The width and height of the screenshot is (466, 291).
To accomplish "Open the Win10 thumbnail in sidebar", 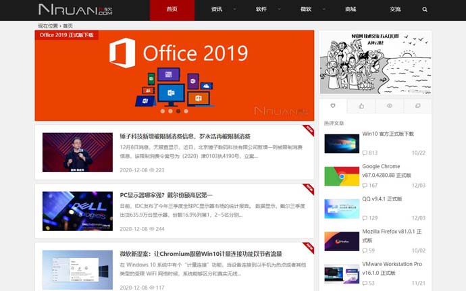I will [x=342, y=144].
